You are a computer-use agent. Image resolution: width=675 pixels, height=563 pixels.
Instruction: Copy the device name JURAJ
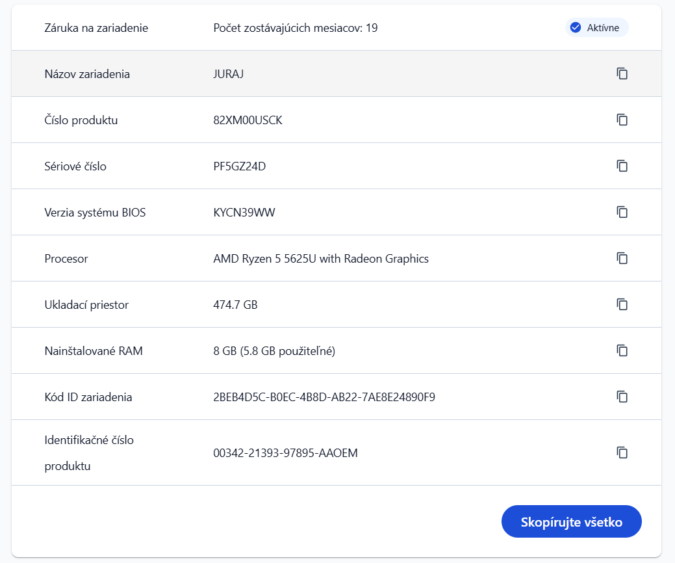(x=622, y=73)
